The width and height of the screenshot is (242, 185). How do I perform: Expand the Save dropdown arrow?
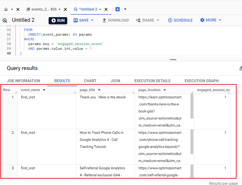click(x=92, y=20)
